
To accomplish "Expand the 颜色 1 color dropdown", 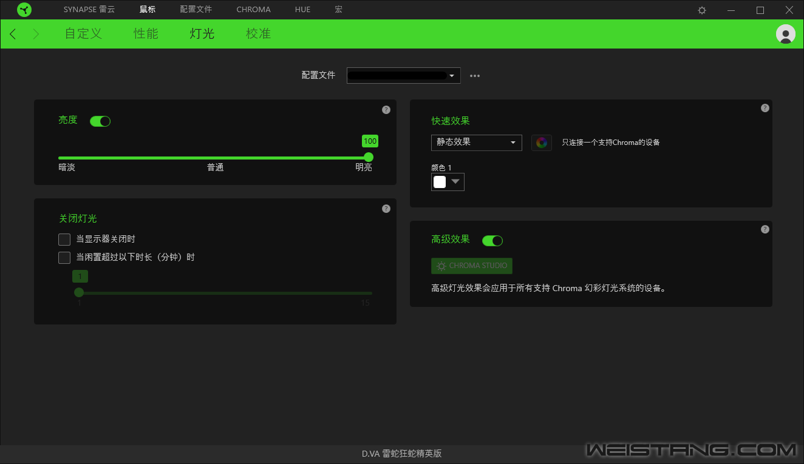I will (448, 182).
